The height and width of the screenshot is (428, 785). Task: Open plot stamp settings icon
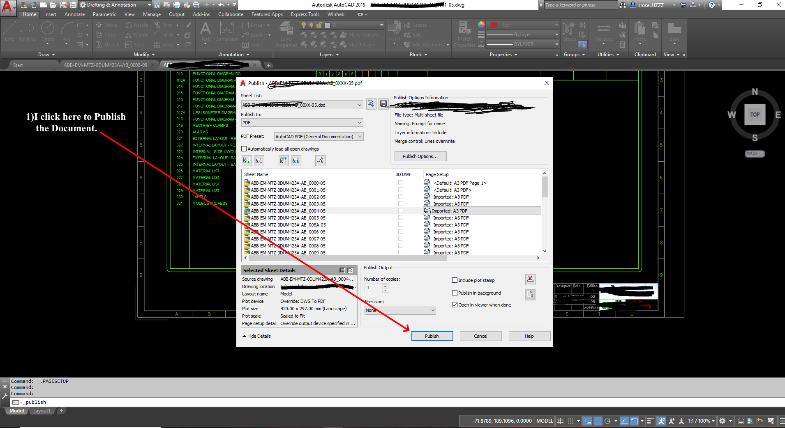(530, 279)
